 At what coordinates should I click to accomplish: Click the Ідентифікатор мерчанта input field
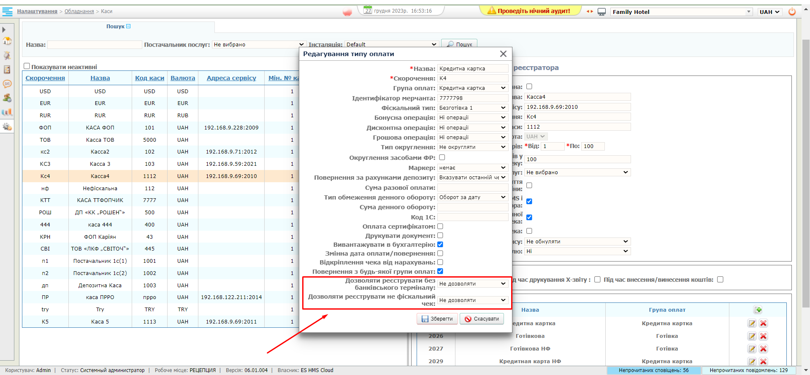pyautogui.click(x=472, y=98)
